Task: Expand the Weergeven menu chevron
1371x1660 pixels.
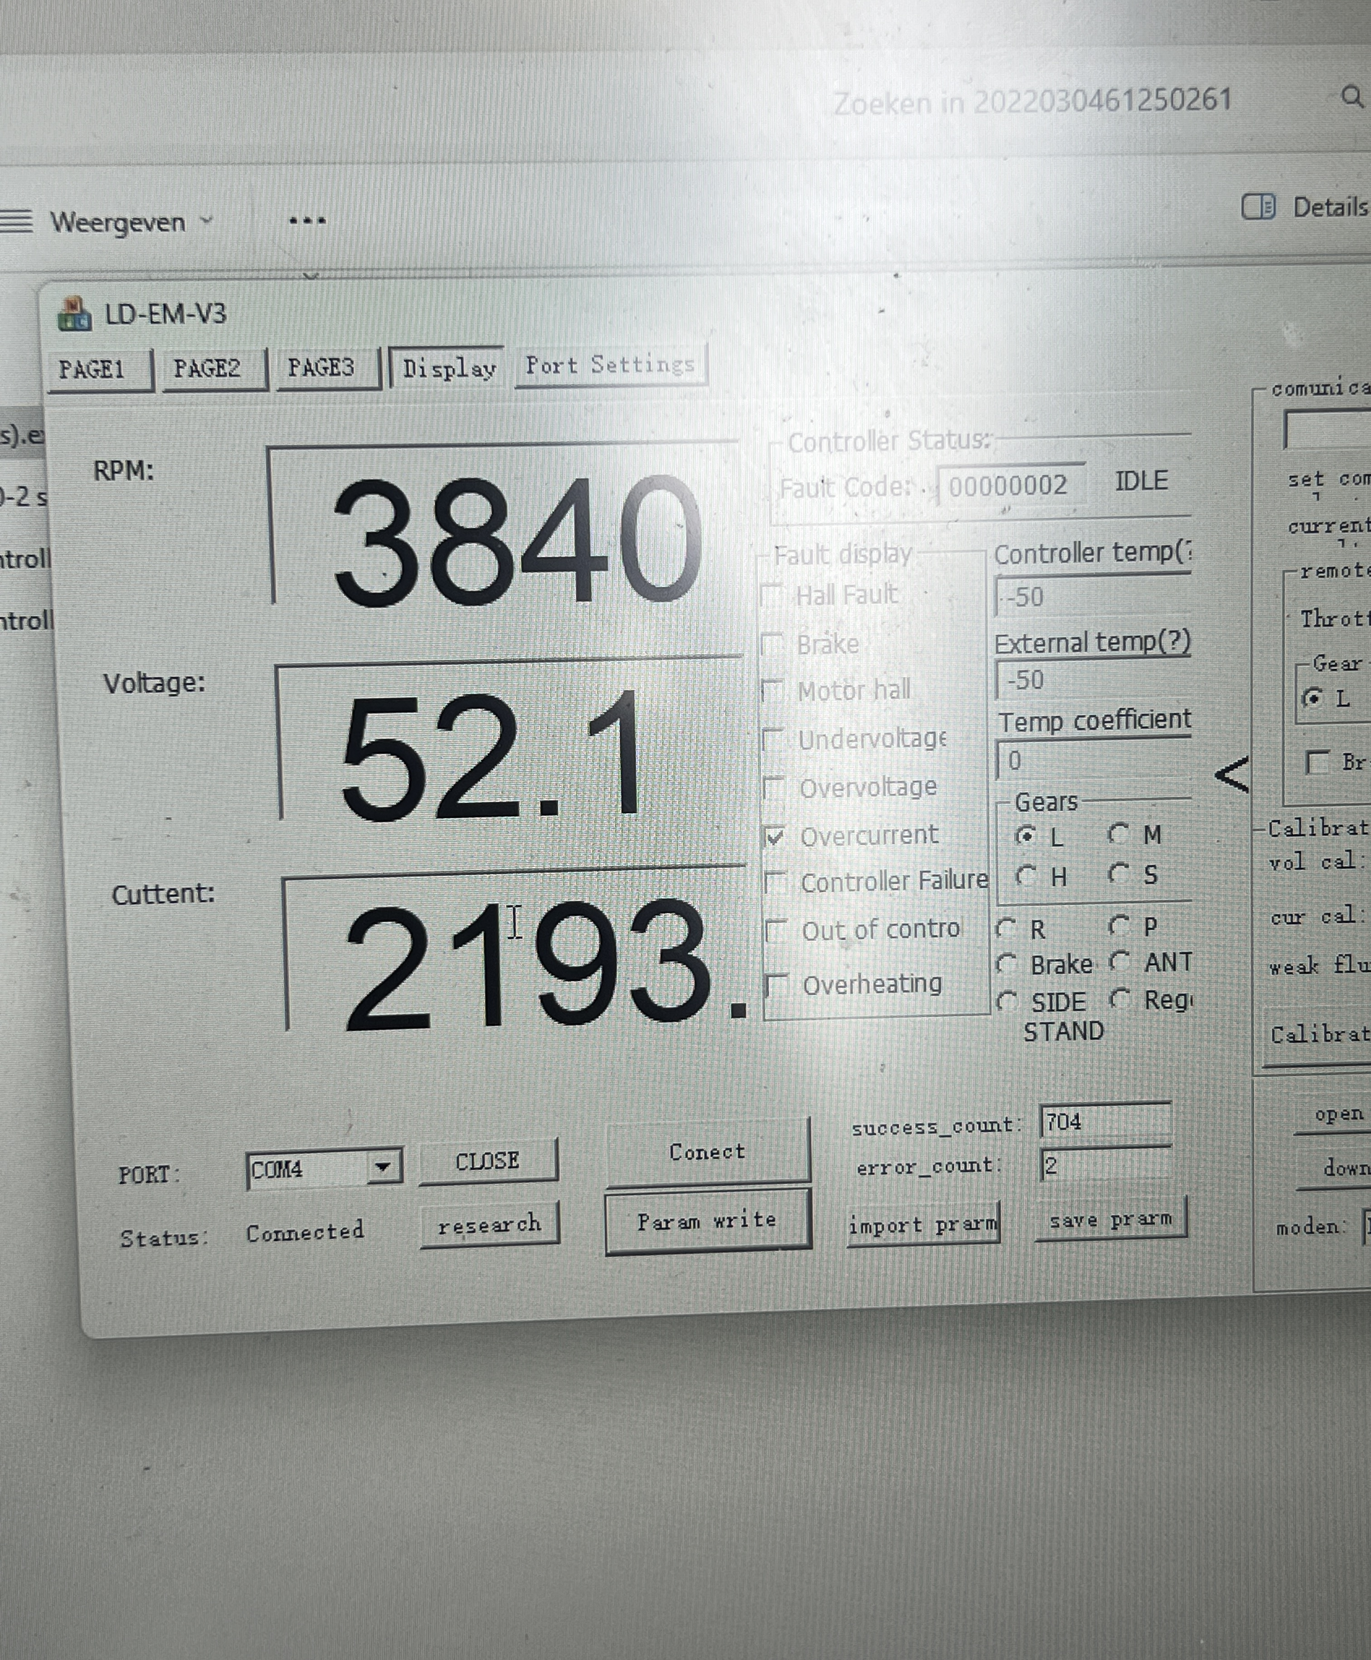Action: [x=207, y=220]
